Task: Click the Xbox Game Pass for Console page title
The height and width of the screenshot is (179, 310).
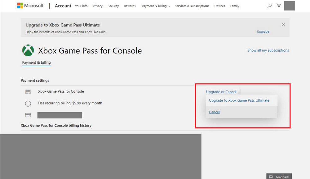Action: click(x=90, y=51)
